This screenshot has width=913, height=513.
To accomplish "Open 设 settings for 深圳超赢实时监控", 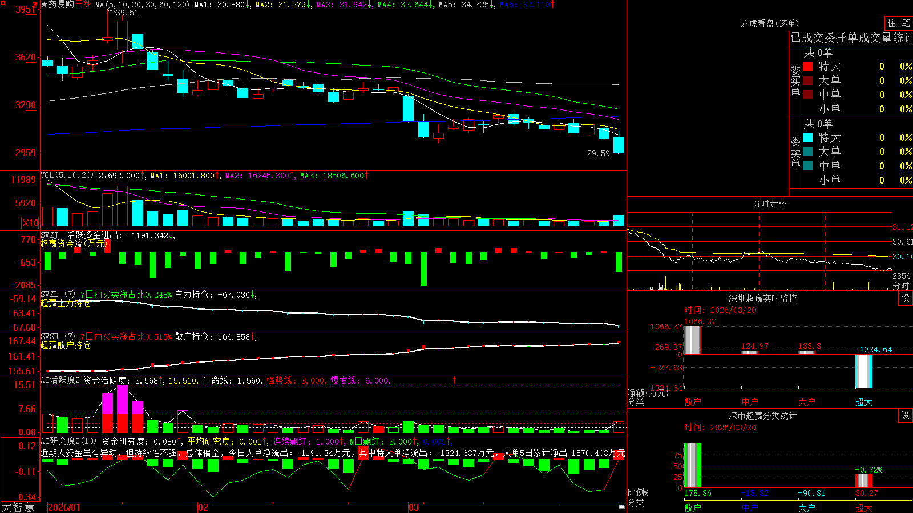I will click(906, 298).
